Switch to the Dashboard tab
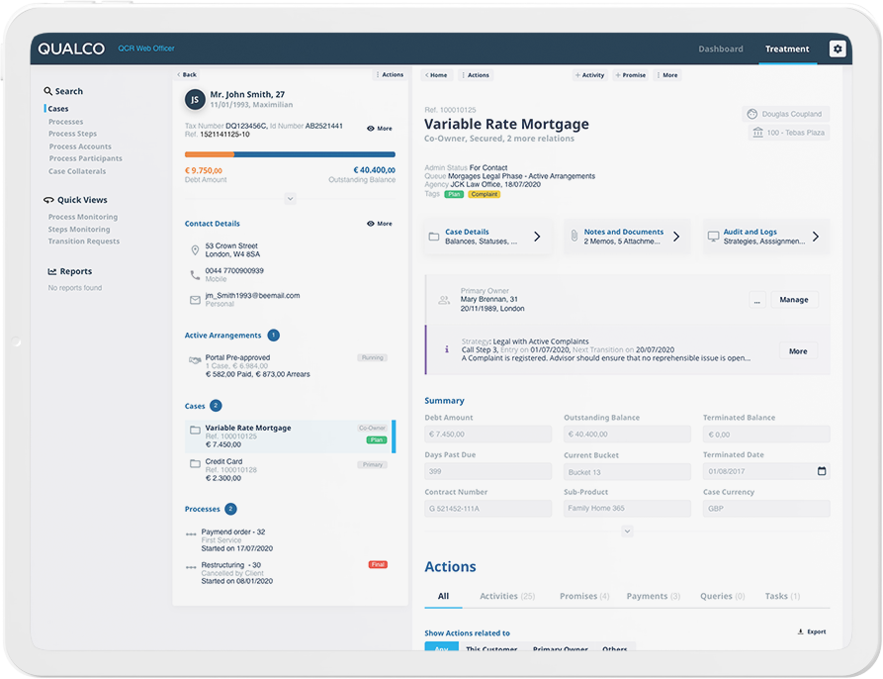The image size is (883, 679). coord(720,49)
